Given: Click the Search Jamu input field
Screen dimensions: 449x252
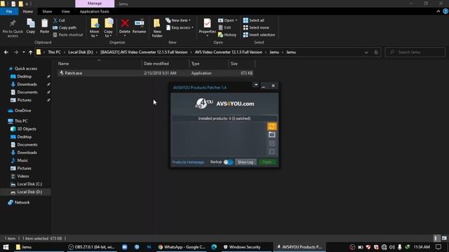Looking at the screenshot, I should point(415,52).
